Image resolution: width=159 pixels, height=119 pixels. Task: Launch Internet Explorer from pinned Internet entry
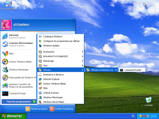click(x=18, y=36)
